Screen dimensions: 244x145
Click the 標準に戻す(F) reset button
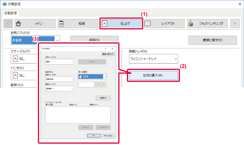coord(213,40)
